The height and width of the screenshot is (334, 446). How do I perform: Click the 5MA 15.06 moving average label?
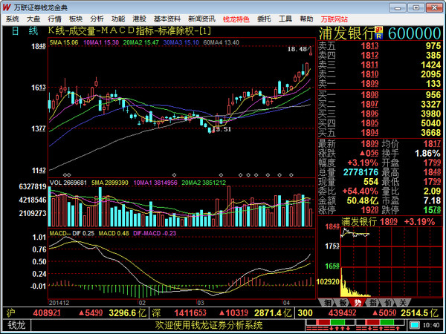[64, 42]
